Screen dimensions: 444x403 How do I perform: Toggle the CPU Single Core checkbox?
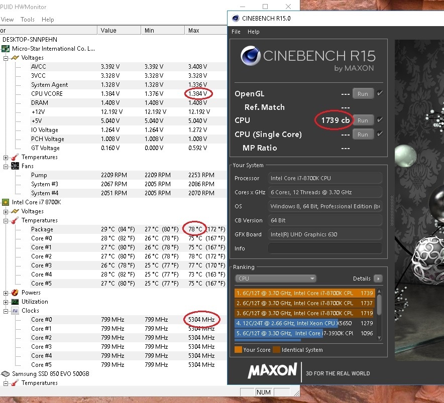coord(380,133)
